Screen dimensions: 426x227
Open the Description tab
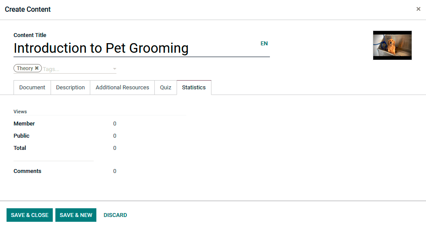(70, 88)
